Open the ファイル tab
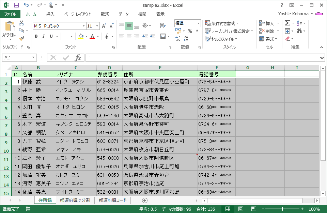 pos(10,14)
